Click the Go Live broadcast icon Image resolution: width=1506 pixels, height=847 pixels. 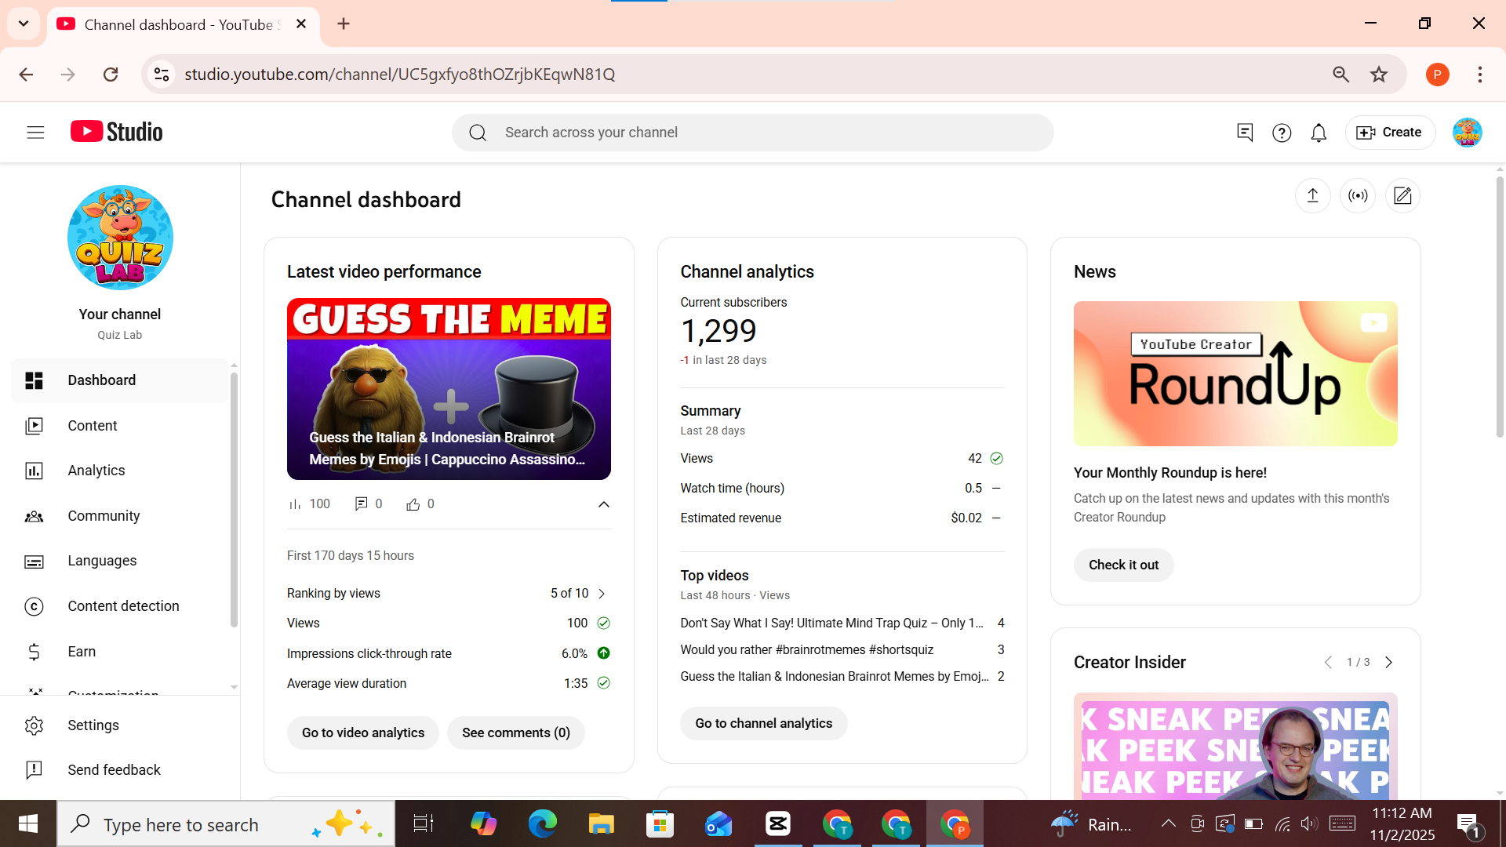point(1358,195)
